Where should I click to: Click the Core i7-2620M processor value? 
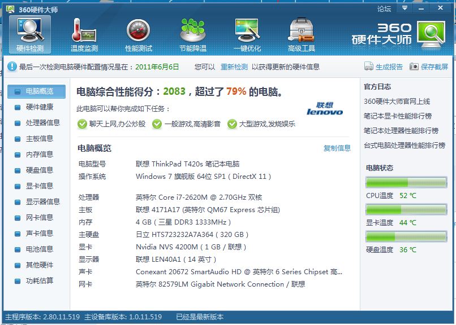point(199,197)
